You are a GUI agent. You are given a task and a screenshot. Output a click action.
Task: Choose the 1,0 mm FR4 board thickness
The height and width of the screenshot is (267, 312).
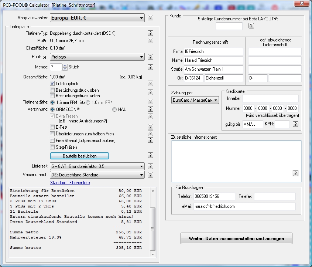point(88,102)
